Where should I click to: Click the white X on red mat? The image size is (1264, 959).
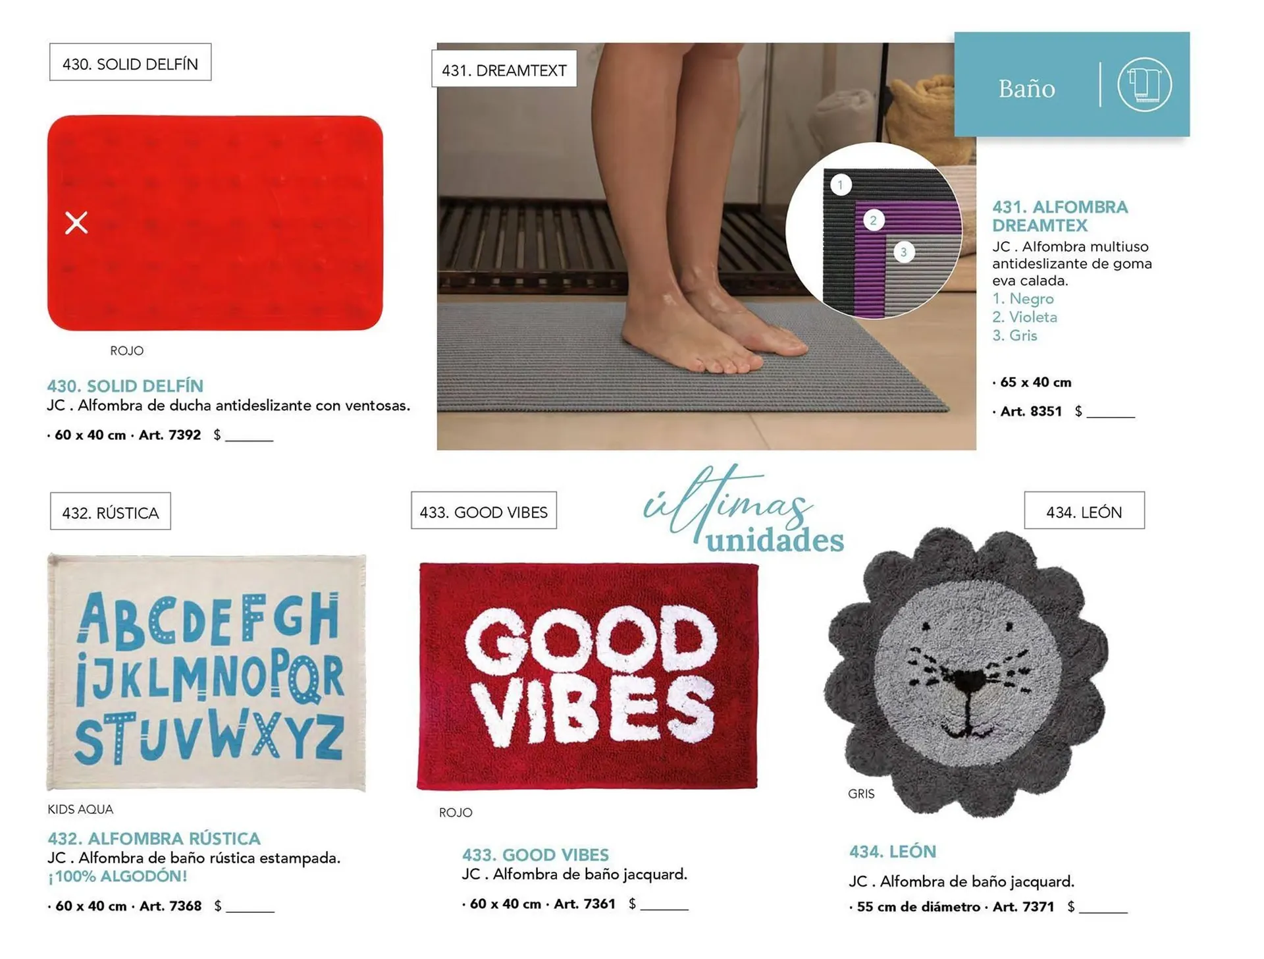[76, 223]
